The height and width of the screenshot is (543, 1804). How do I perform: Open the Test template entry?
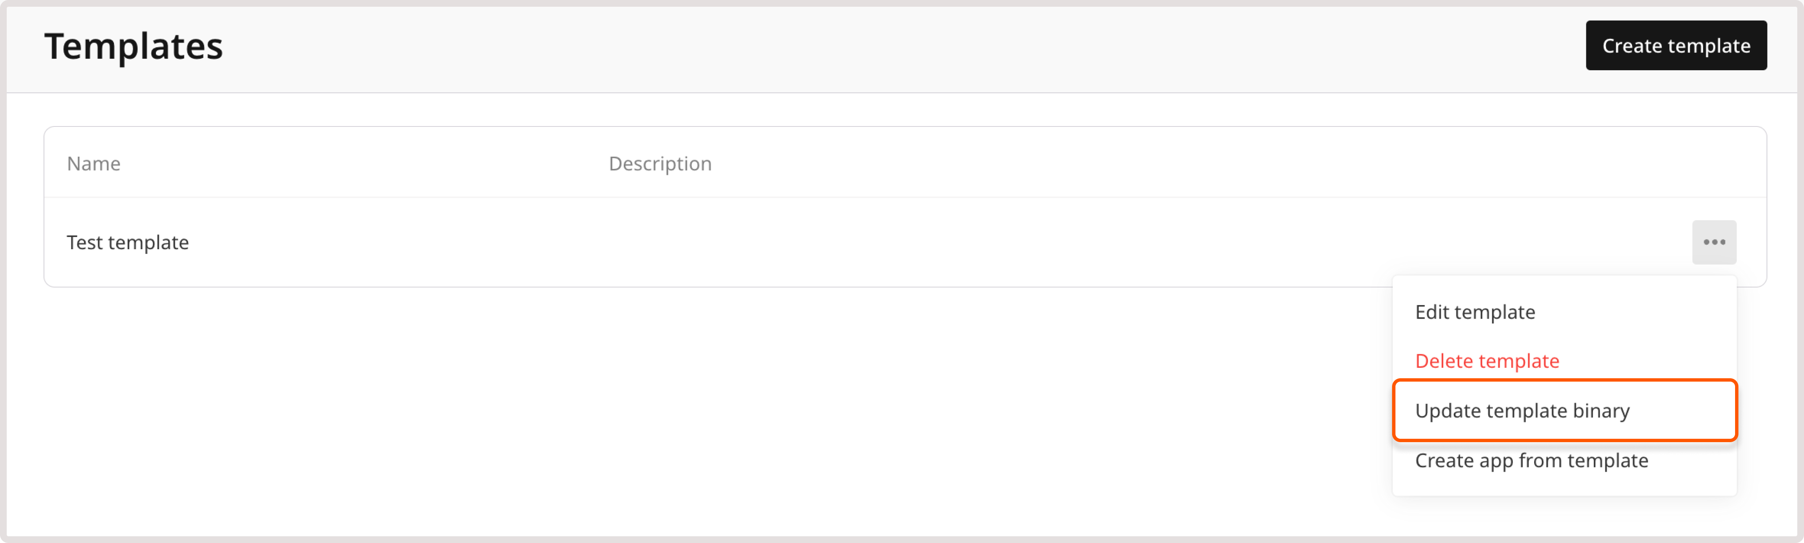pos(127,242)
